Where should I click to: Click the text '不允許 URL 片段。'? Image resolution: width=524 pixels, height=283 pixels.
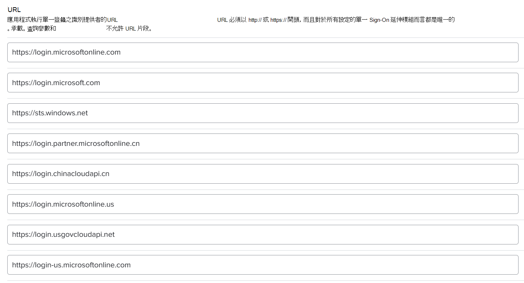pos(129,28)
